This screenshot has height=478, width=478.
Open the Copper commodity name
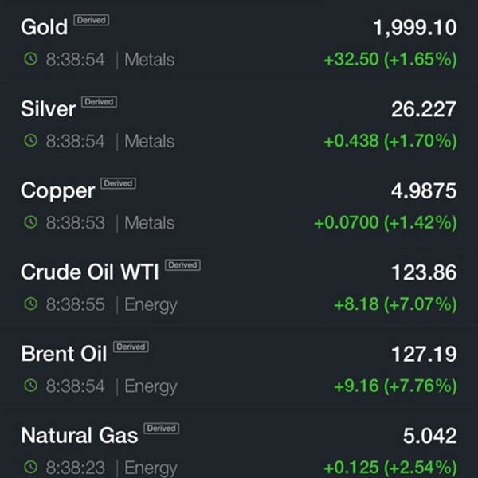pyautogui.click(x=58, y=191)
